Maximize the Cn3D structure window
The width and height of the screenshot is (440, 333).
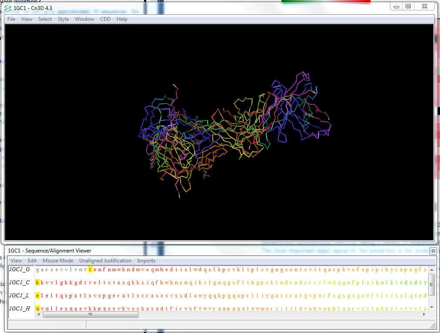[408, 6]
